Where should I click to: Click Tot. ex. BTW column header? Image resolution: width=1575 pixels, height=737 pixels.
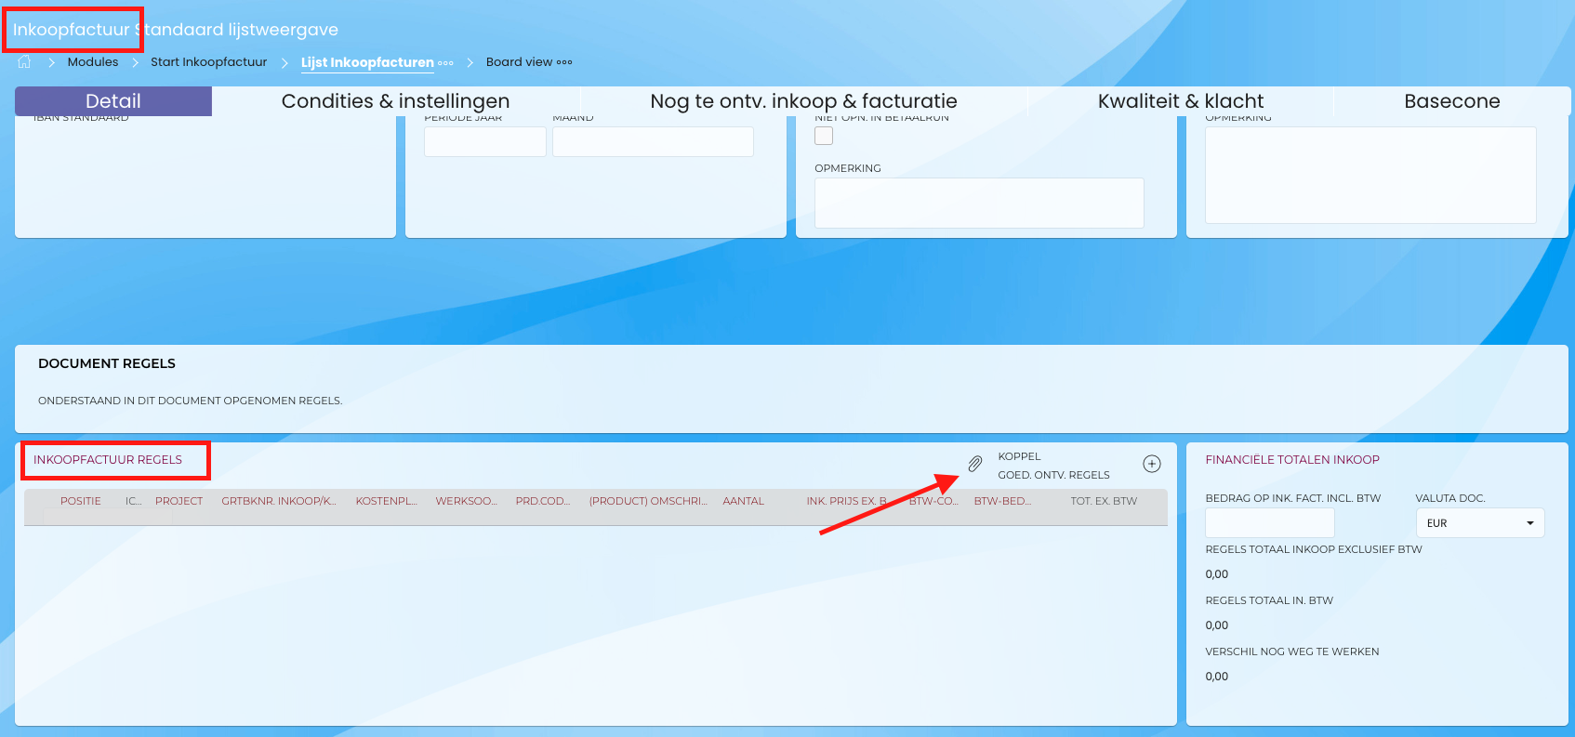coord(1104,501)
